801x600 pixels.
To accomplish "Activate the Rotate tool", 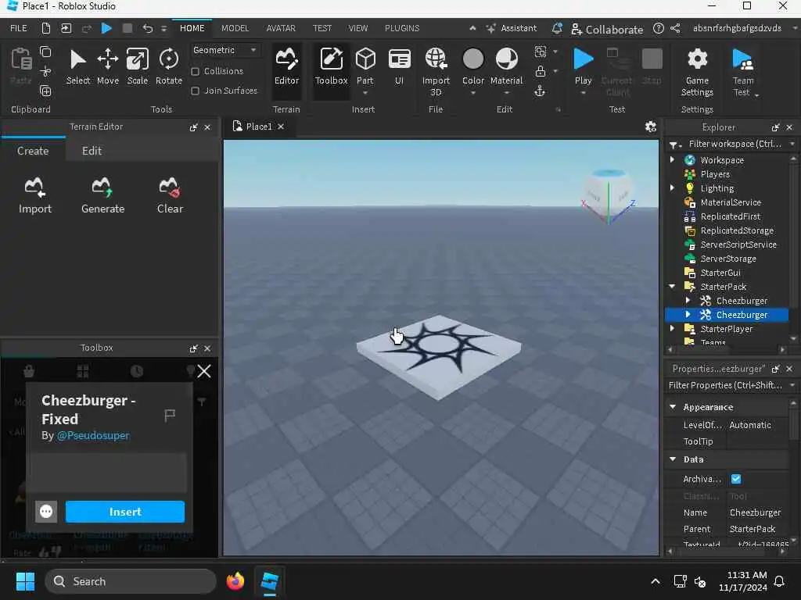I will [x=169, y=67].
